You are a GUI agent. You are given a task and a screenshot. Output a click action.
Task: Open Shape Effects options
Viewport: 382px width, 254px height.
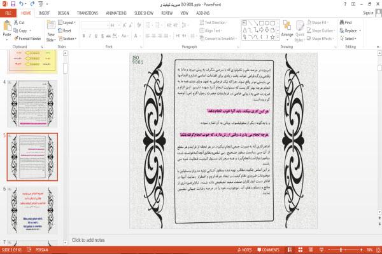pyautogui.click(x=321, y=38)
